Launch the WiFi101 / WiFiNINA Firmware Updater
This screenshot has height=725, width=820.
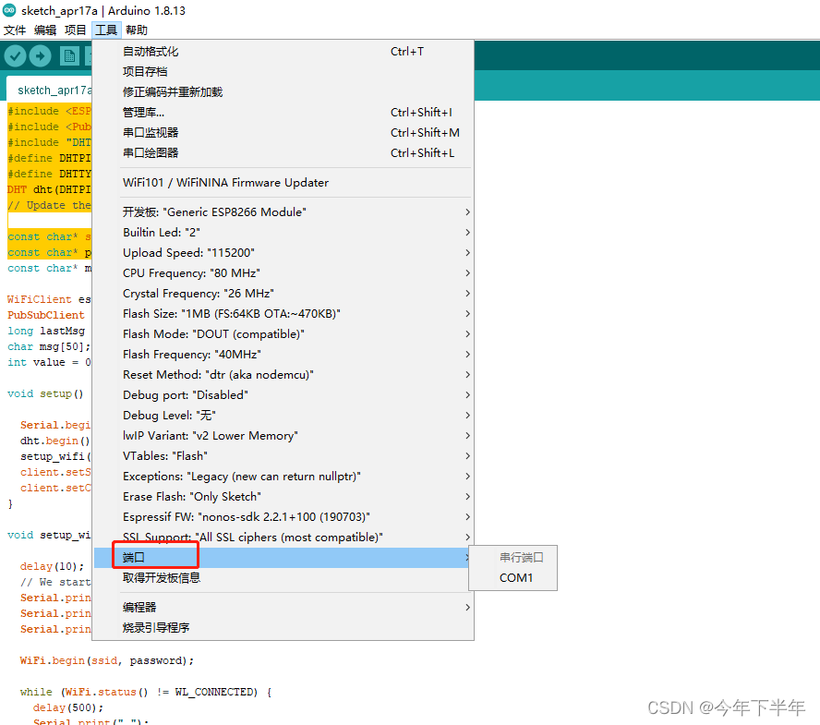(224, 183)
